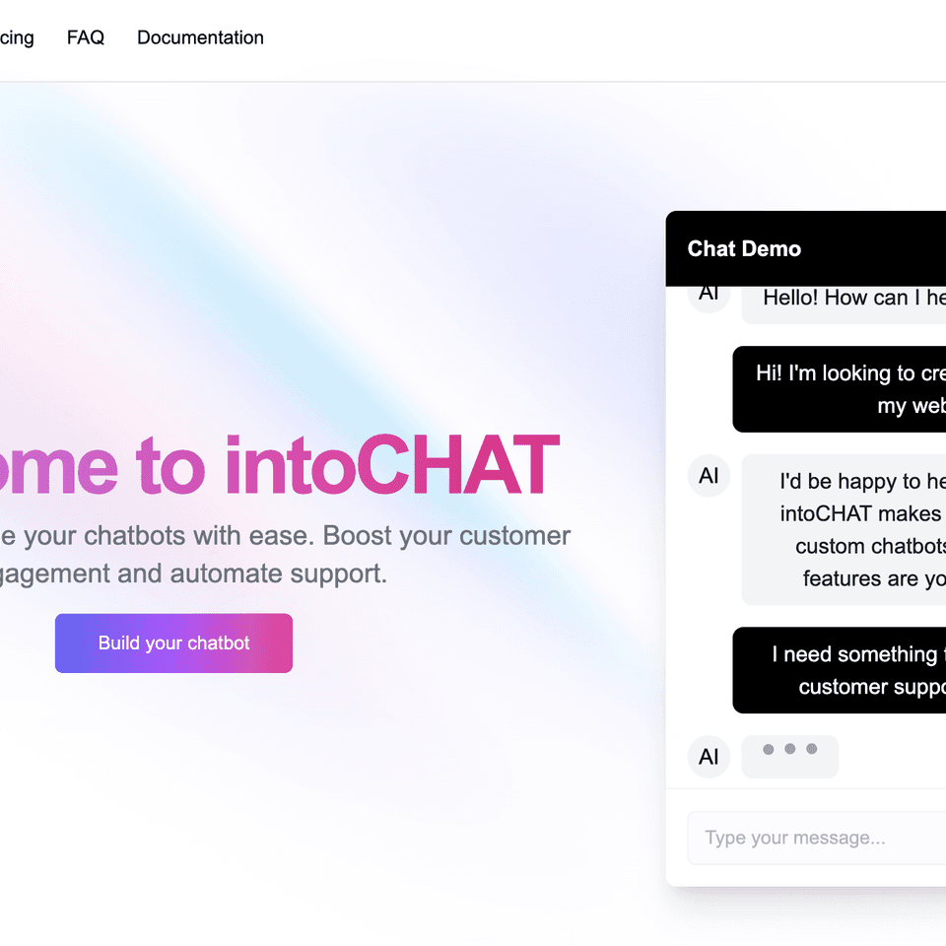Click the 'I need something' user message
This screenshot has width=946, height=946.
pos(840,670)
